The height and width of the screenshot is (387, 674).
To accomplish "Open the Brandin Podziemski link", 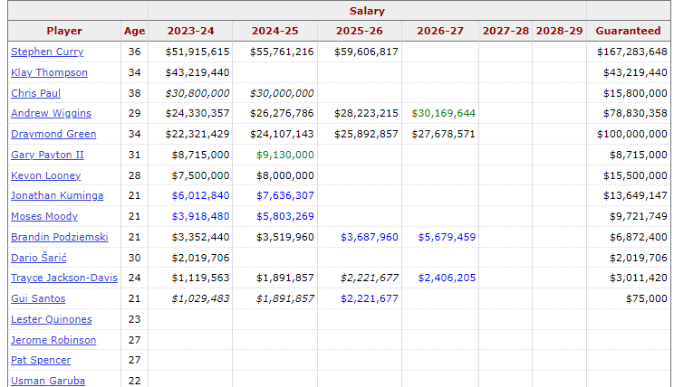I will (x=60, y=237).
